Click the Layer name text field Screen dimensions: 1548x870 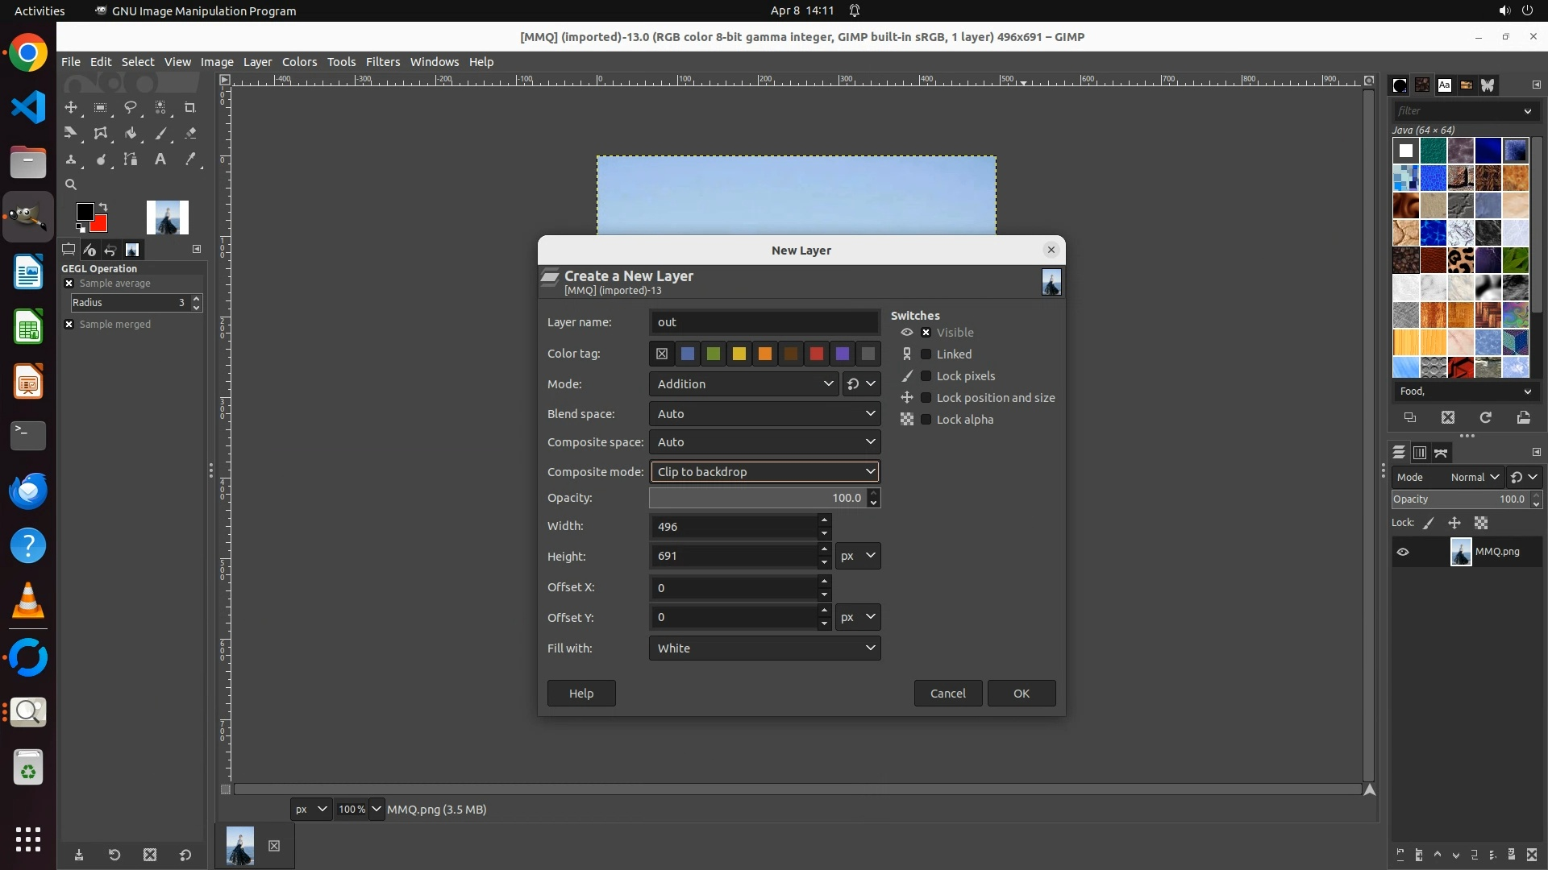[x=764, y=322]
